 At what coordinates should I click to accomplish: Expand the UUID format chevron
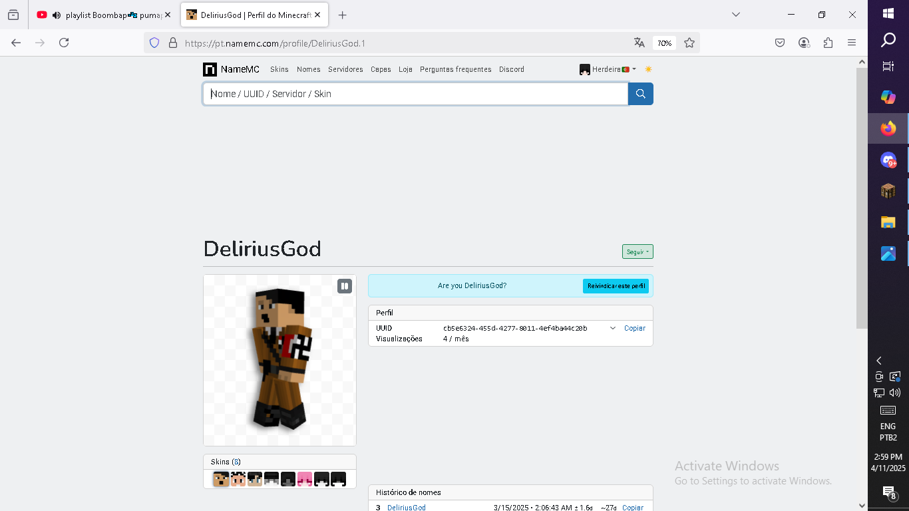(612, 328)
